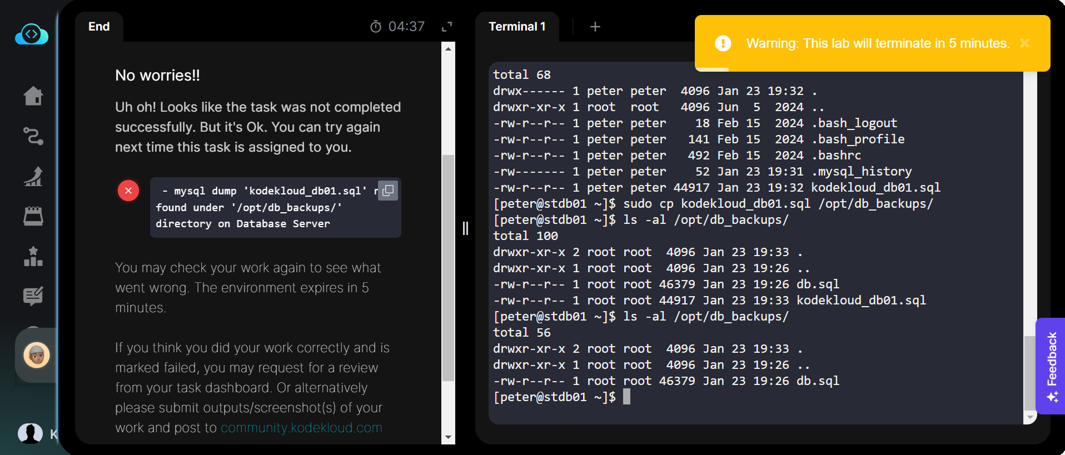Switch to the Terminal 1 tab

pos(517,27)
